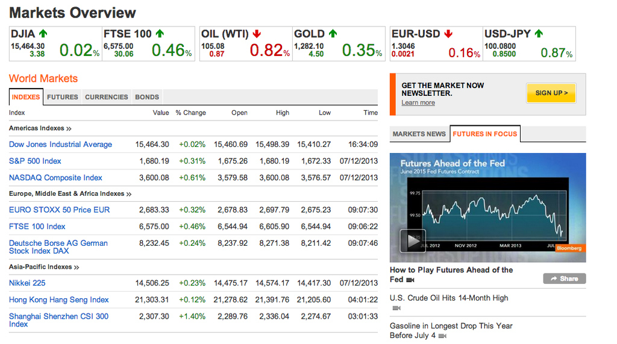Click Nikkei 225 value 14,506.25
This screenshot has height=344, width=617.
tap(152, 283)
